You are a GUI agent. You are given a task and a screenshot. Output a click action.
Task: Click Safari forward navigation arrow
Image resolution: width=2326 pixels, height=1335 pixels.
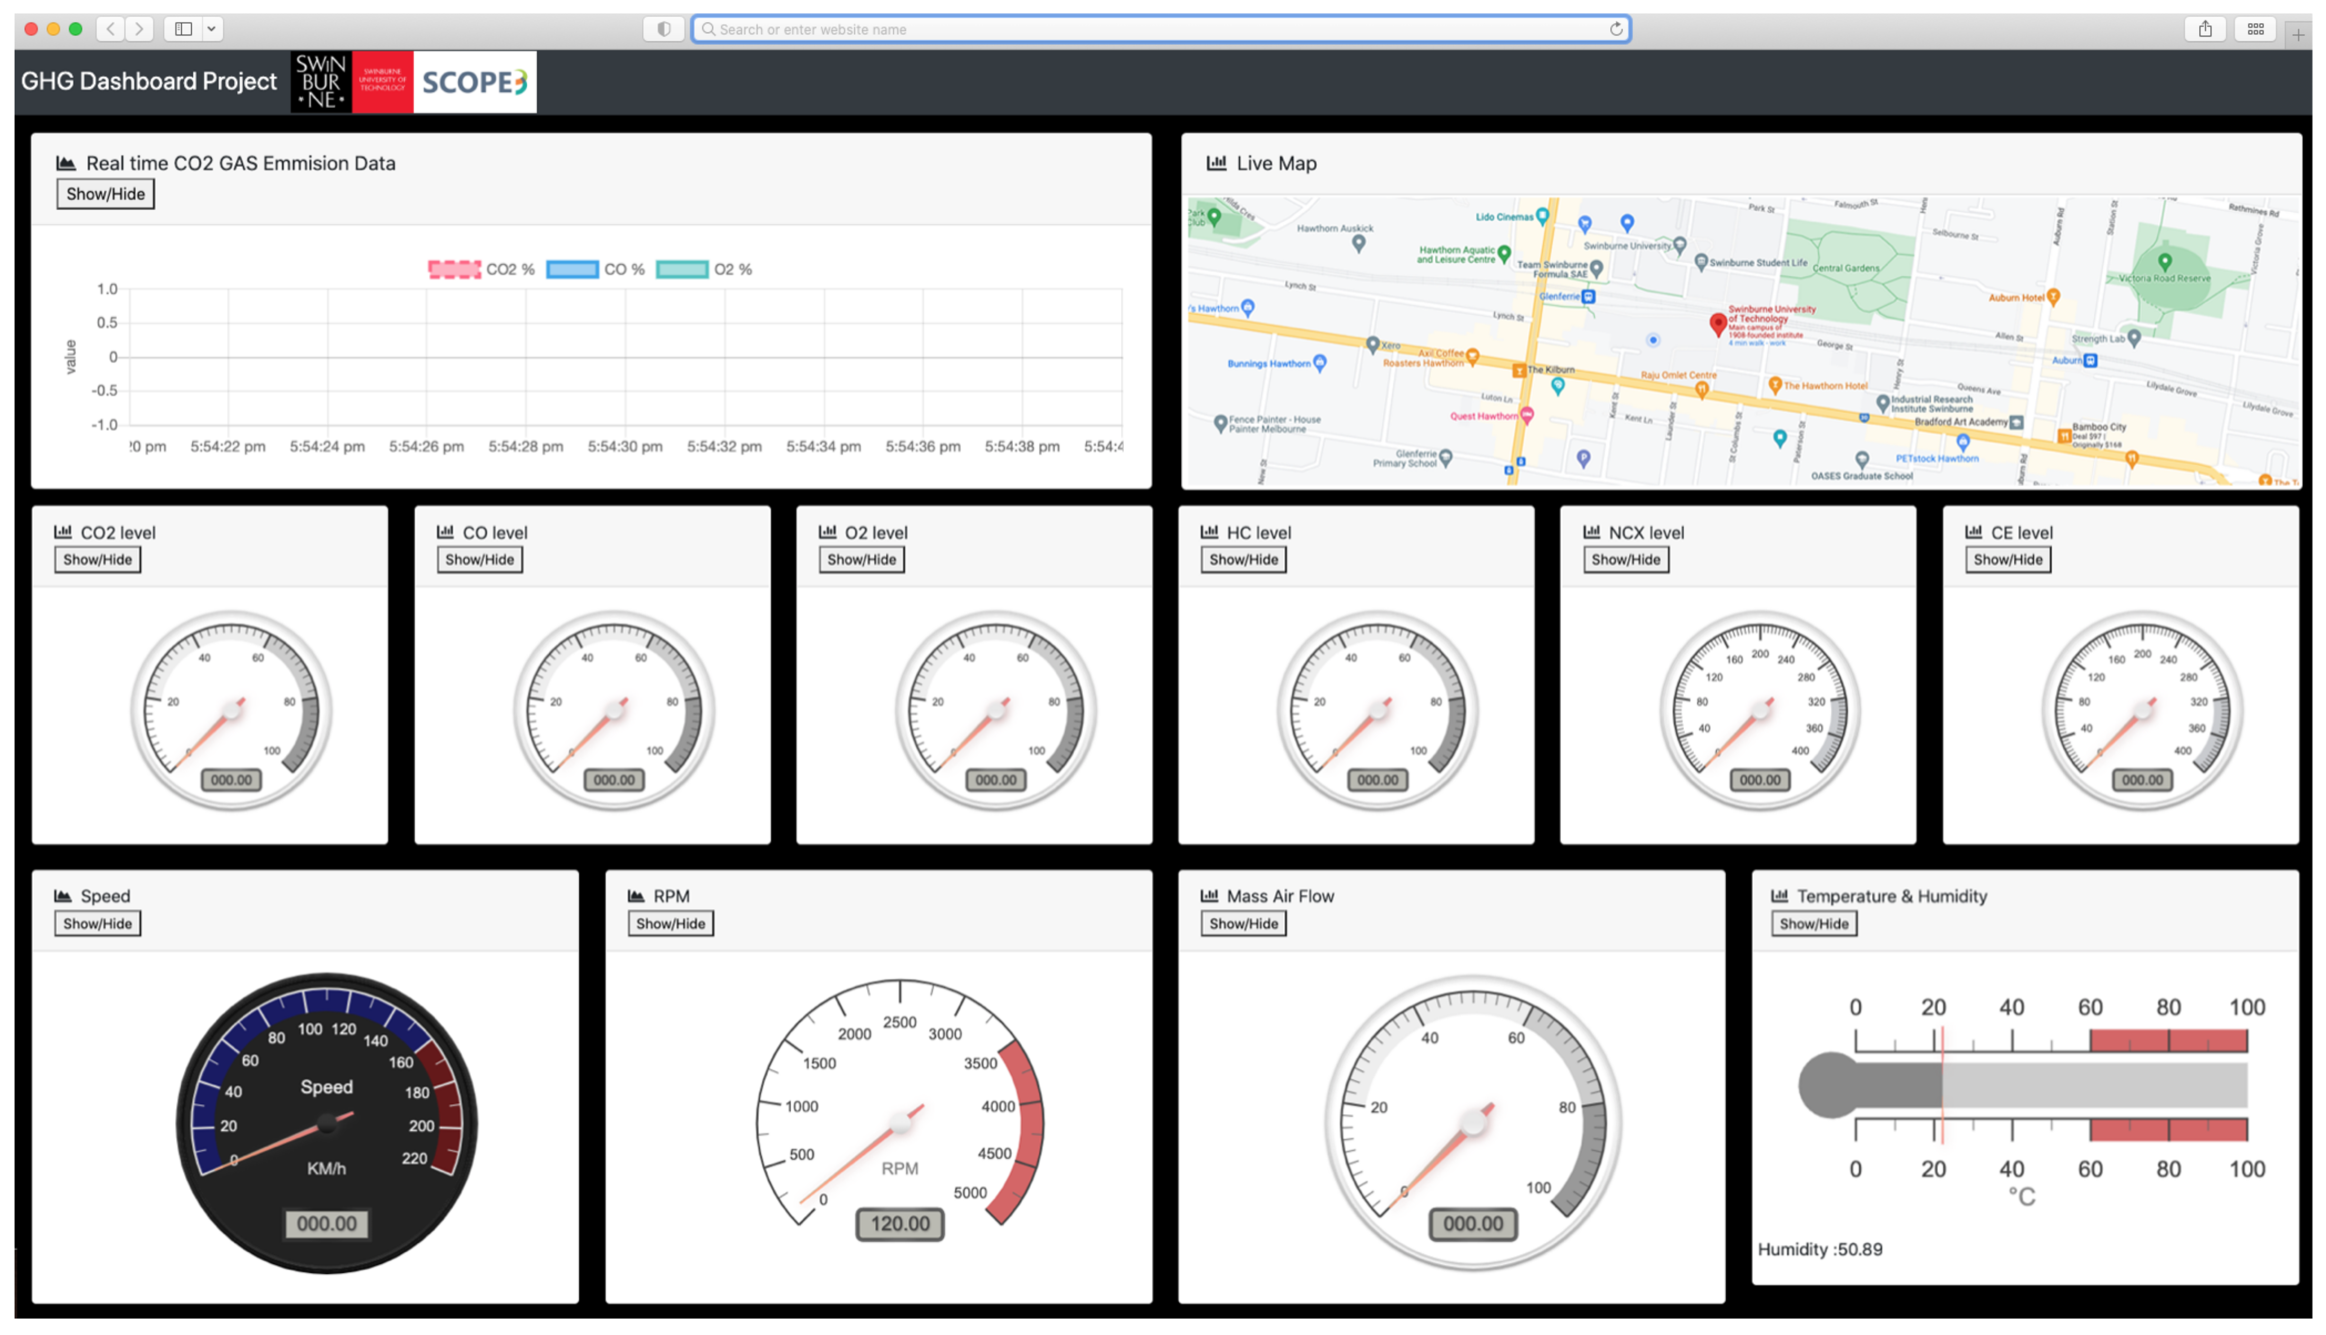140,28
